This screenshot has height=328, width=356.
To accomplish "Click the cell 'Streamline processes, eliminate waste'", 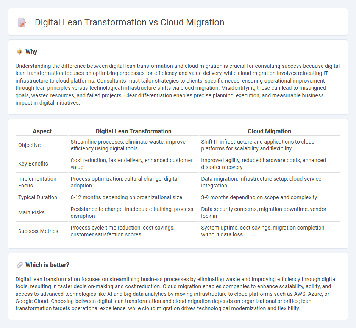I will [x=133, y=145].
